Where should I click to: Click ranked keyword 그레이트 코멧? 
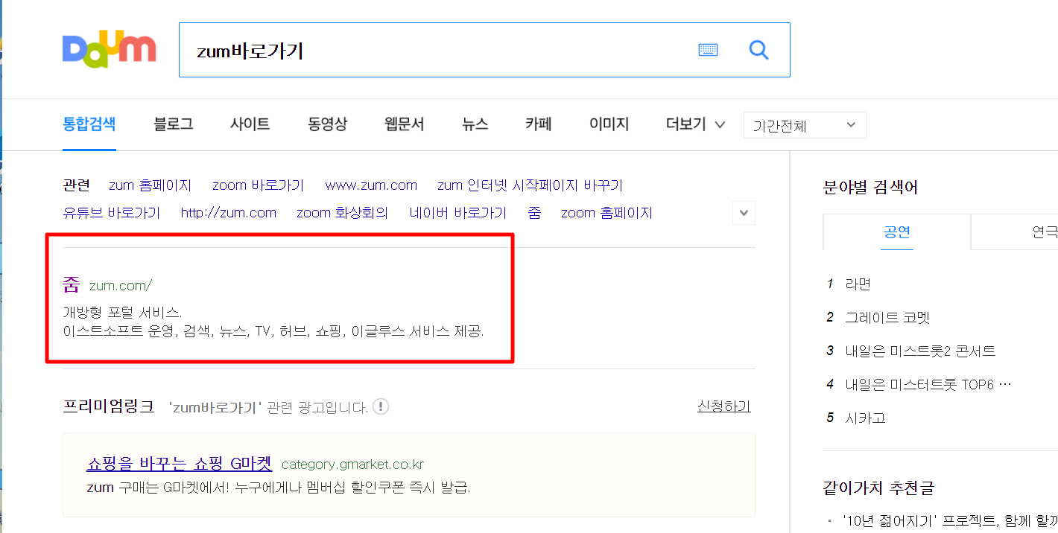887,317
